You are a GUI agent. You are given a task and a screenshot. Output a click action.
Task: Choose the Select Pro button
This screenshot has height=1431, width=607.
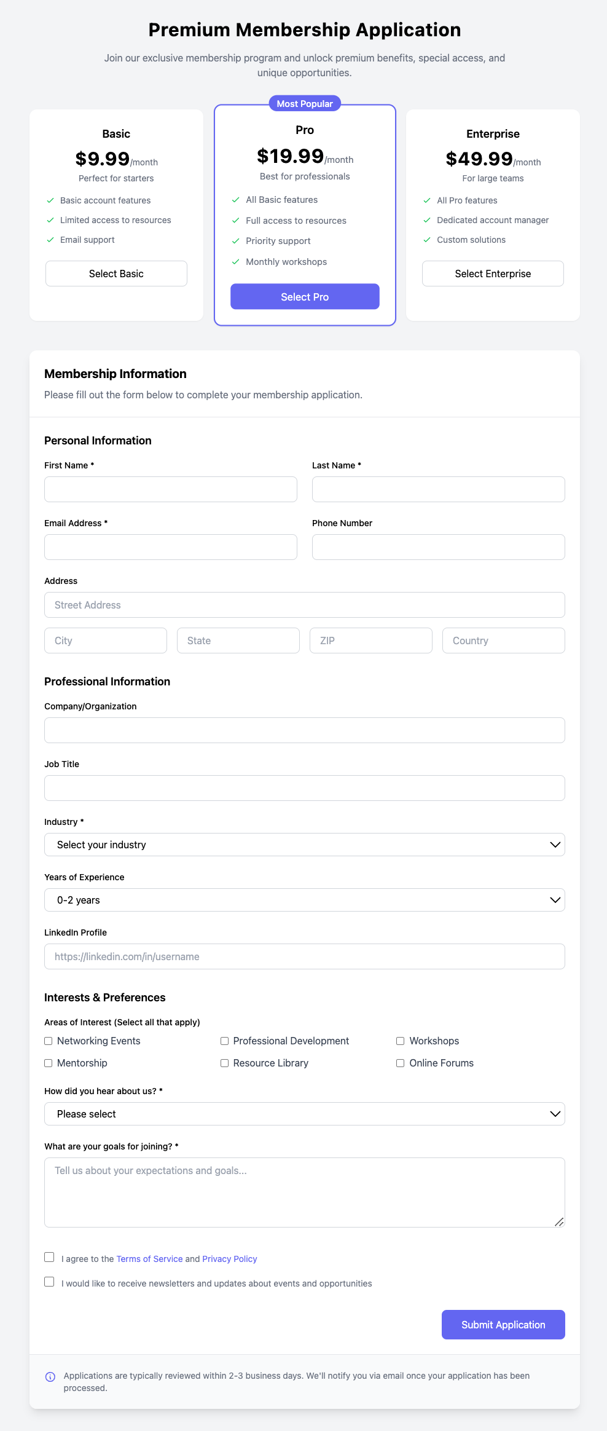tap(305, 297)
